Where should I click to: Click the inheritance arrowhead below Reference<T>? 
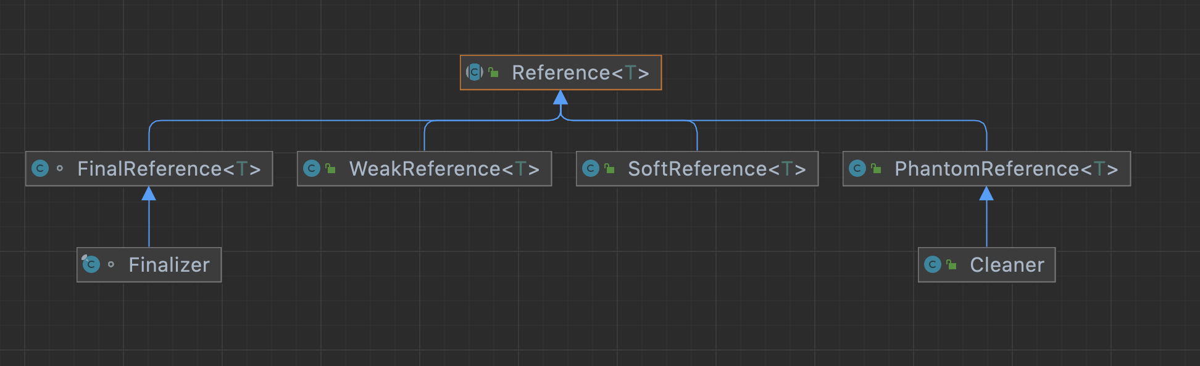tap(560, 97)
